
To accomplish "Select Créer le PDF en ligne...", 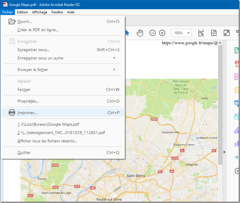I will [x=63, y=30].
